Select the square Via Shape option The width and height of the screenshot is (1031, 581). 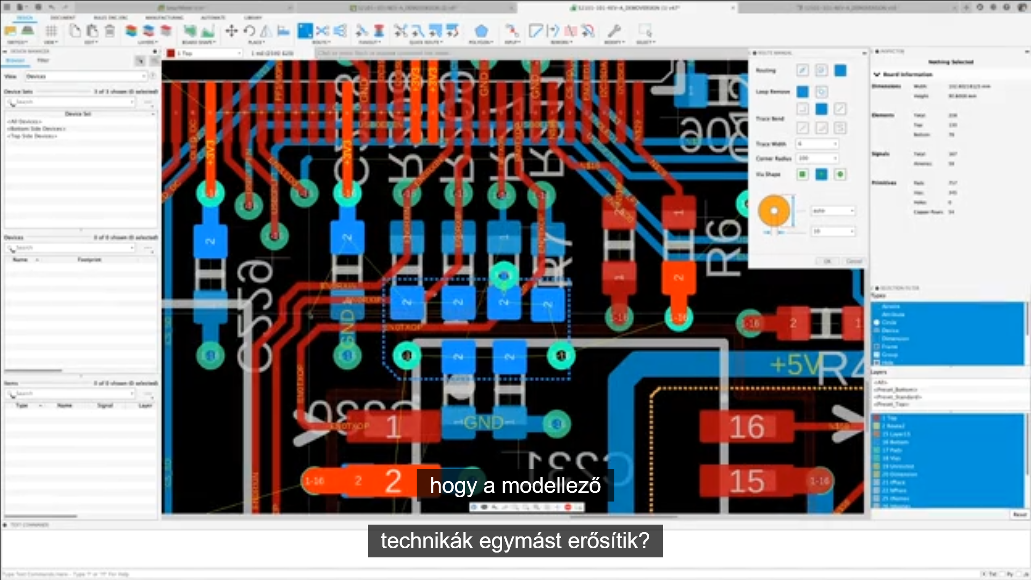[x=802, y=175]
